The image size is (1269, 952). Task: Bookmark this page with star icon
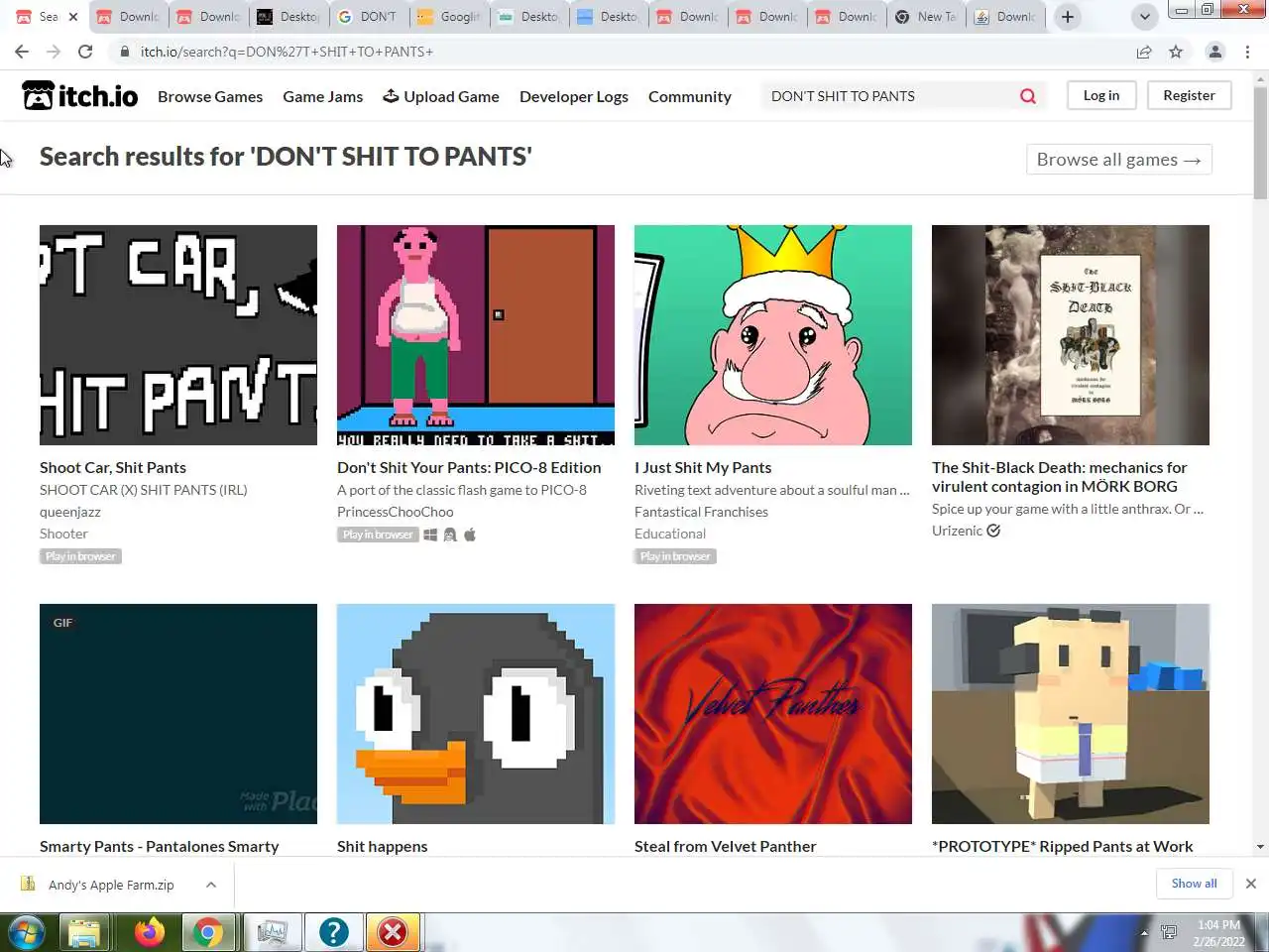(1176, 52)
